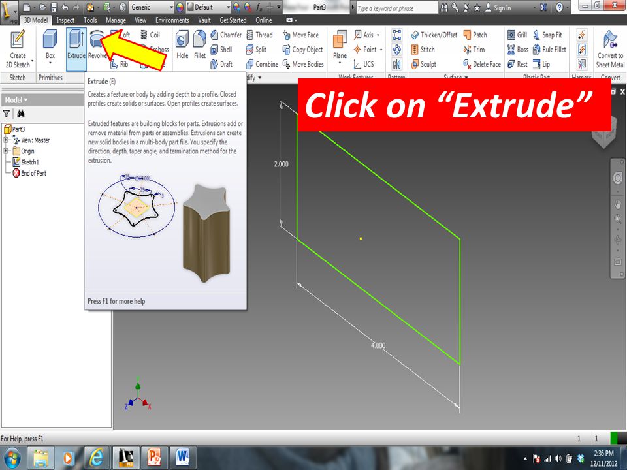Open Internet Explorer from taskbar

[95, 458]
